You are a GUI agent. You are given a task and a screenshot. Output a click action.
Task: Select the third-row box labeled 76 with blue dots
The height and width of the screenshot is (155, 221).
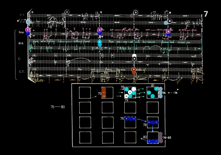pos(130,122)
